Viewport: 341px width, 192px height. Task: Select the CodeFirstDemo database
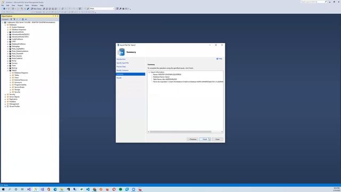click(18, 39)
